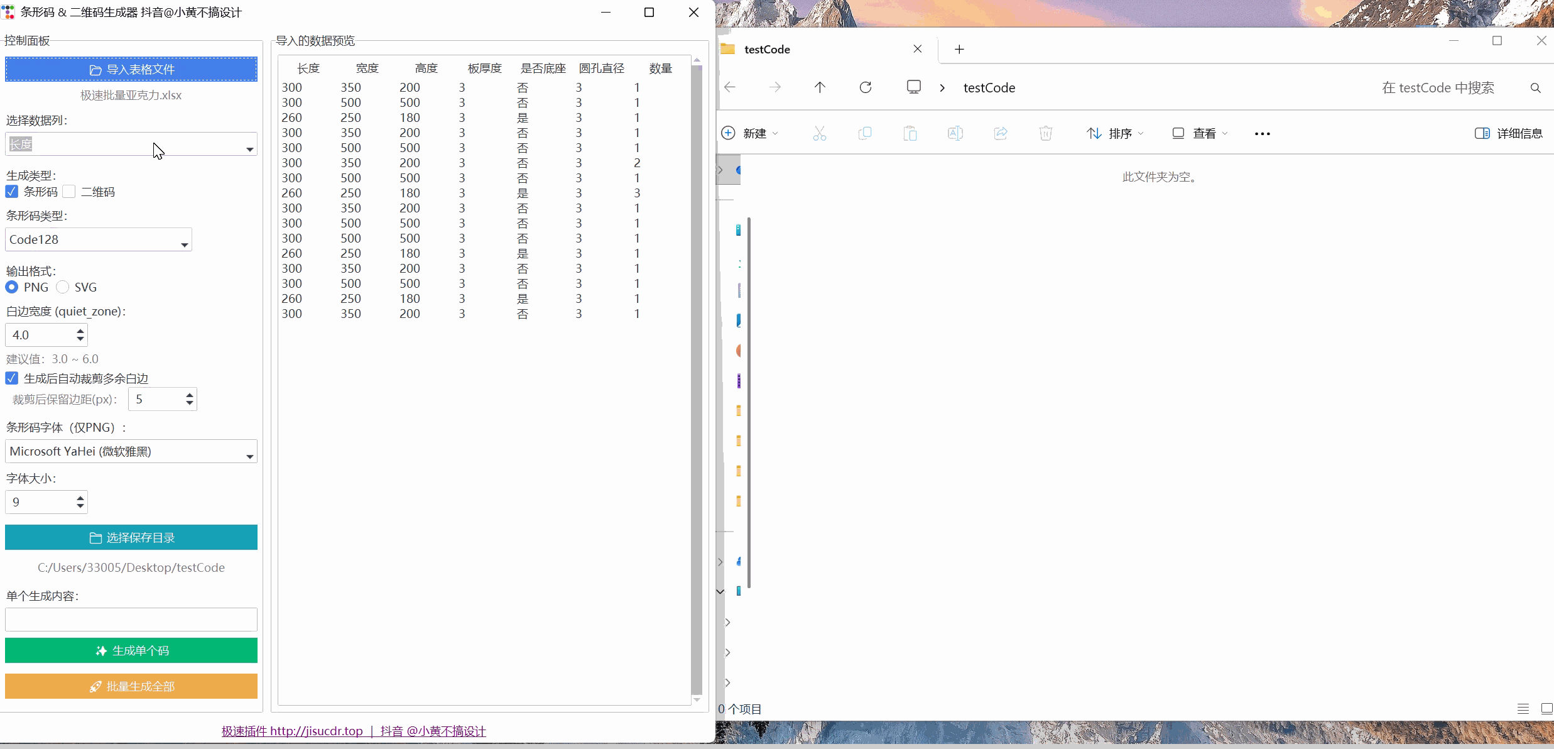Open the Code128 barcode type dropdown
1554x749 pixels.
[97, 239]
